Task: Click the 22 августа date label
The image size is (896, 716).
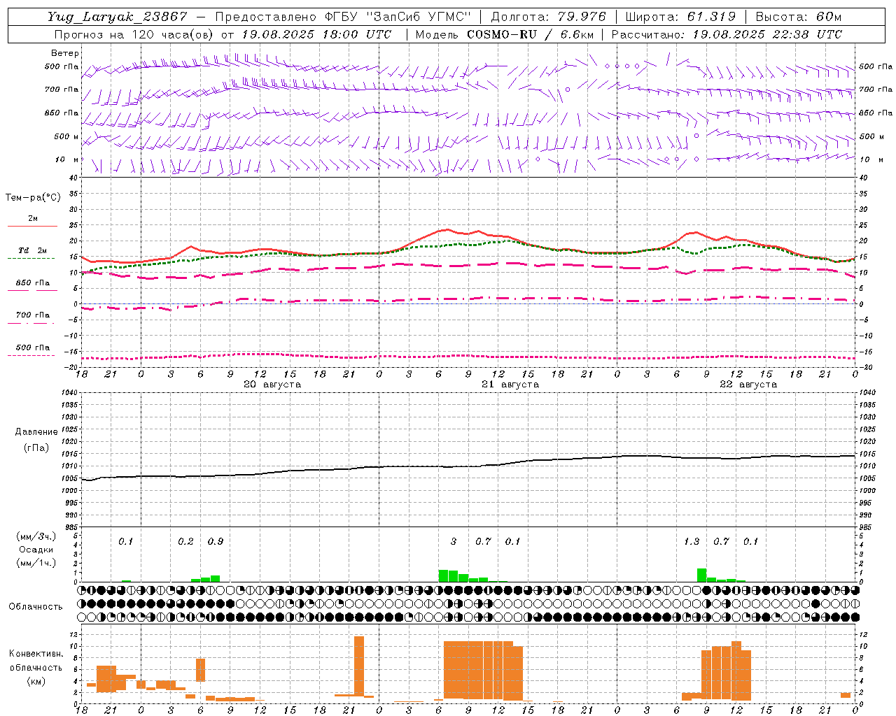Action: [748, 385]
